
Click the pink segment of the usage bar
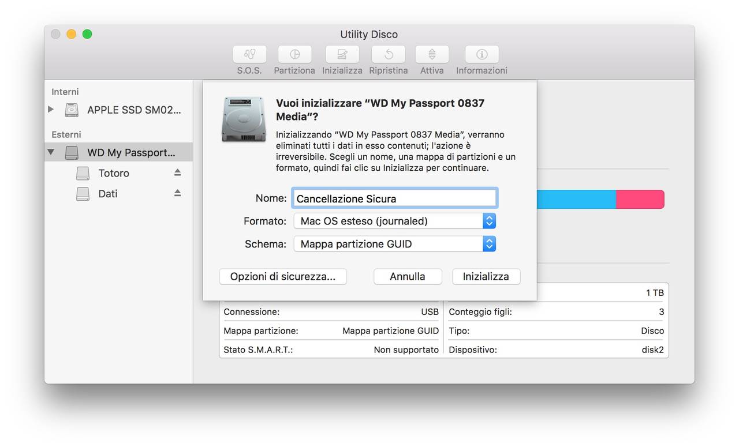click(640, 200)
